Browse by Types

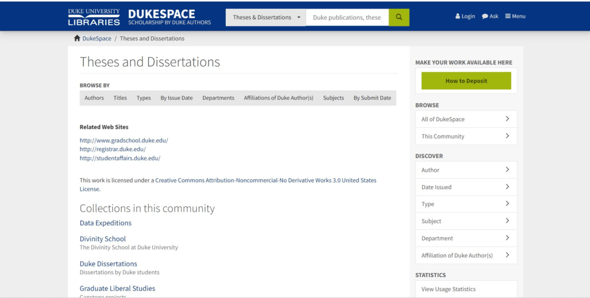(x=143, y=98)
